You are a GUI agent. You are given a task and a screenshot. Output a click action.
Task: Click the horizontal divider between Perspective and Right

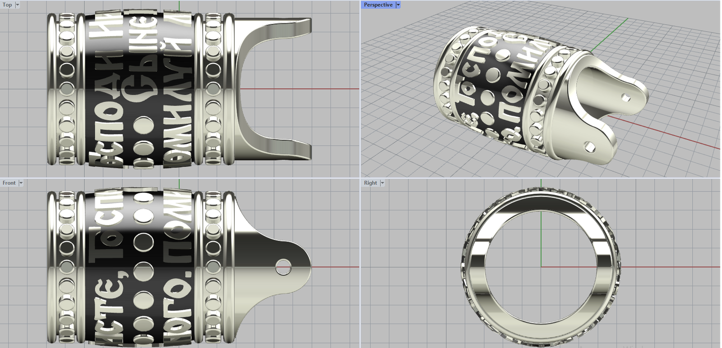(541, 178)
